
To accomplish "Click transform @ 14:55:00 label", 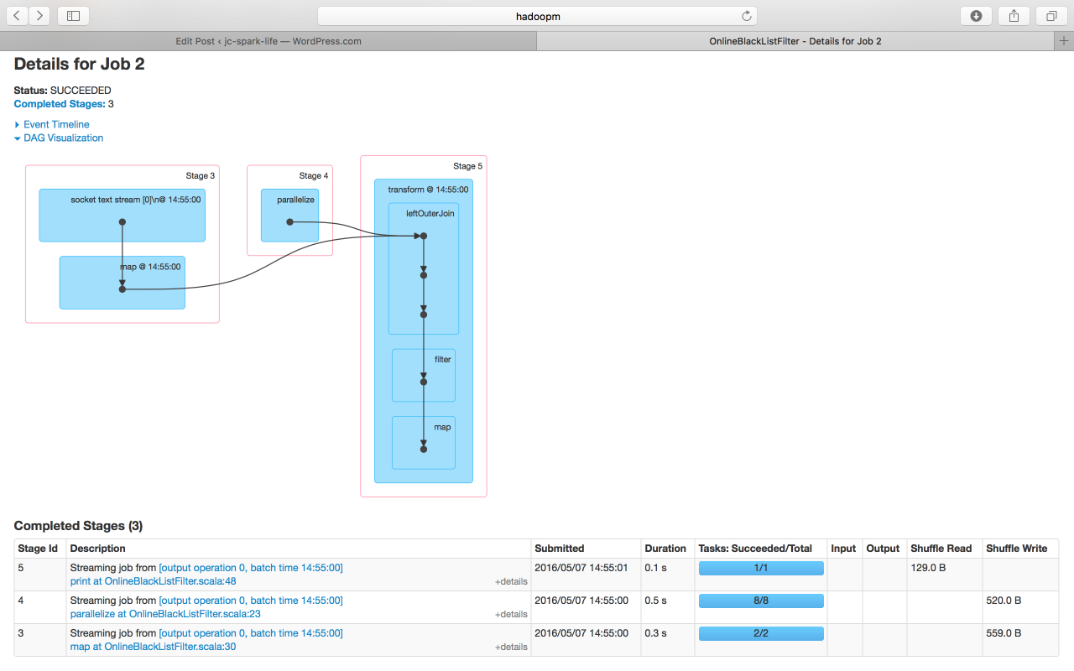I will tap(428, 190).
